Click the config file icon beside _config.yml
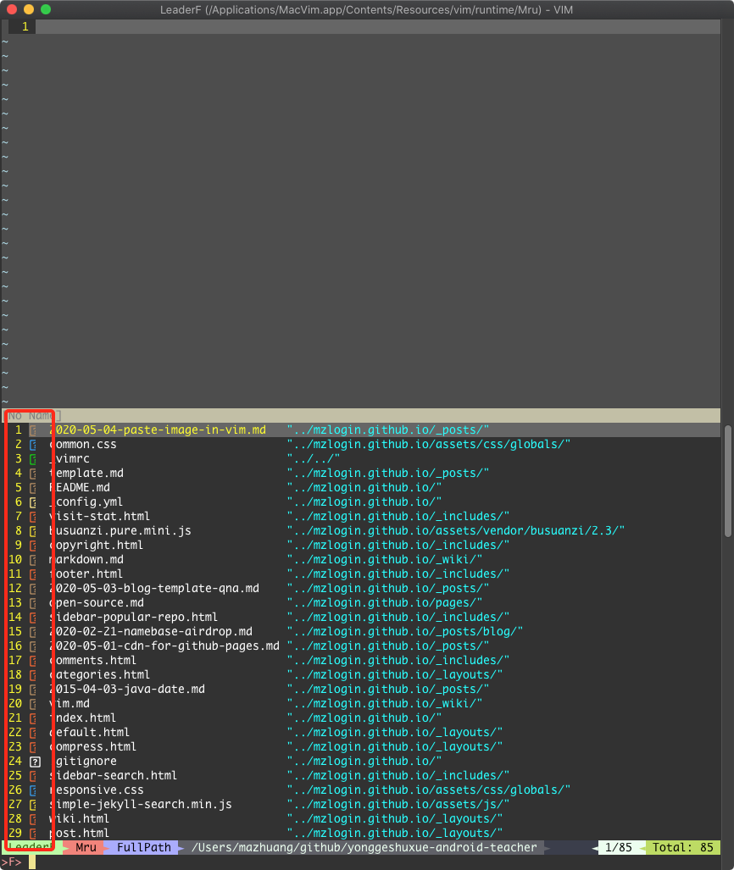The image size is (734, 870). (34, 501)
